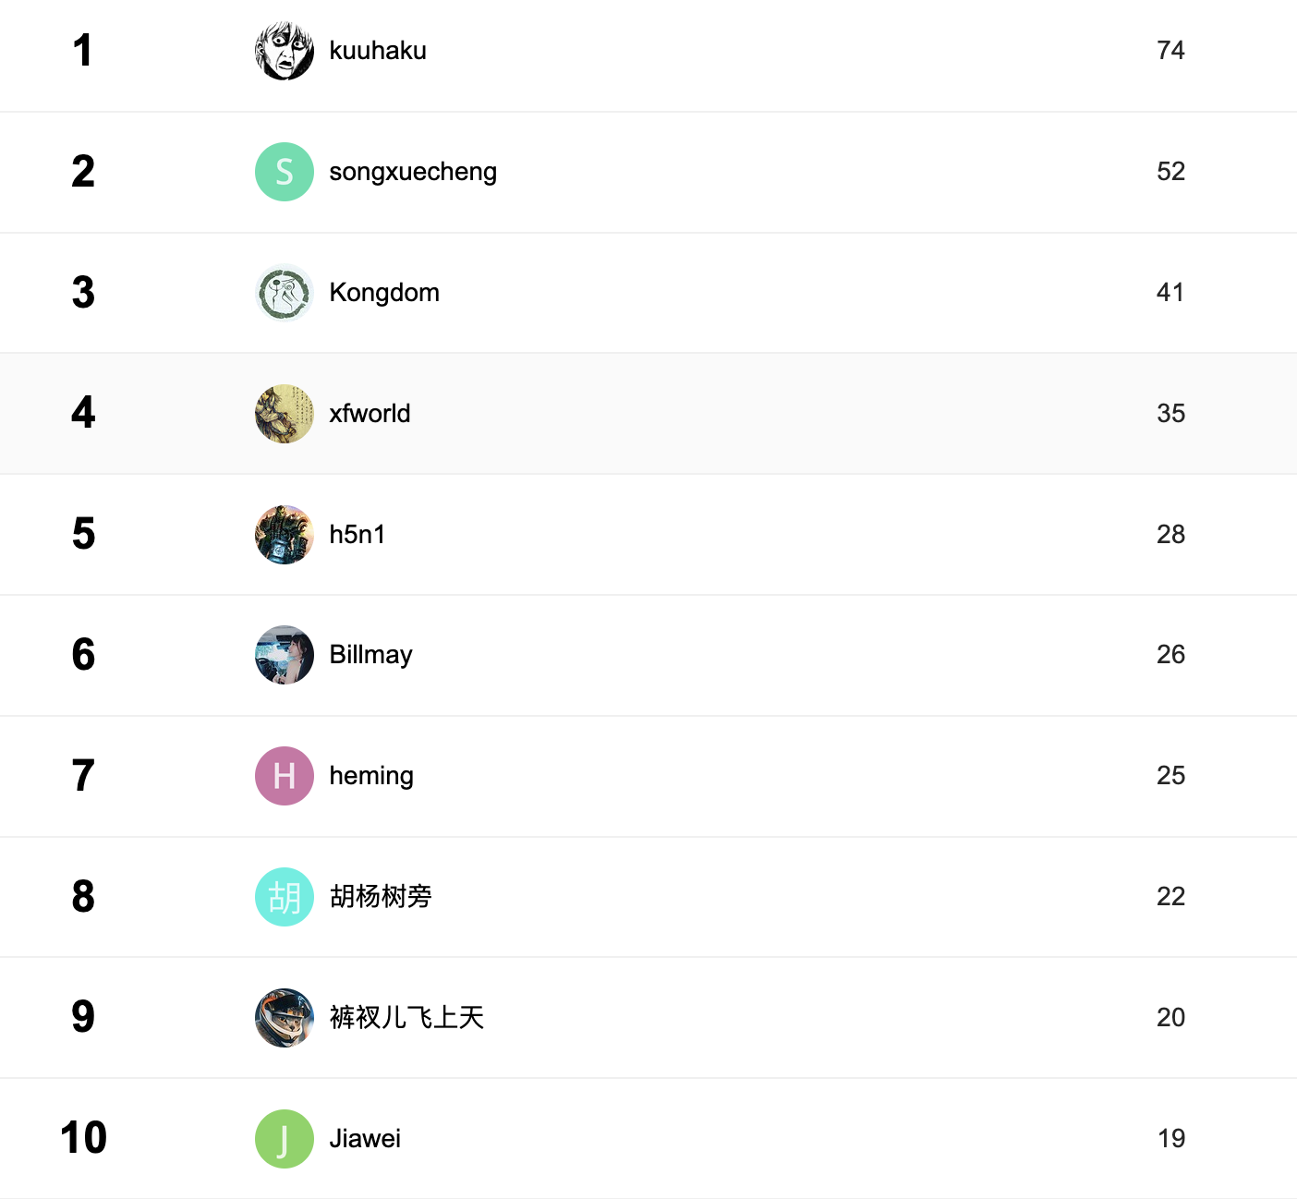This screenshot has height=1199, width=1297.
Task: Click the helmet cat avatar
Action: click(285, 1018)
